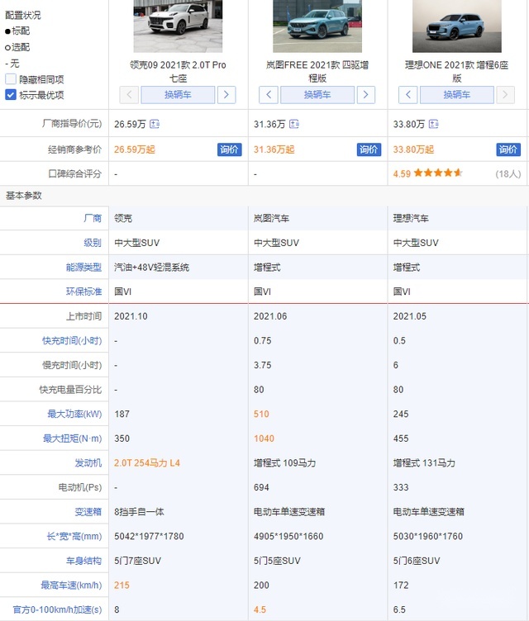
Task: Click 增程式 131马力 engine cell
Action: [424, 462]
